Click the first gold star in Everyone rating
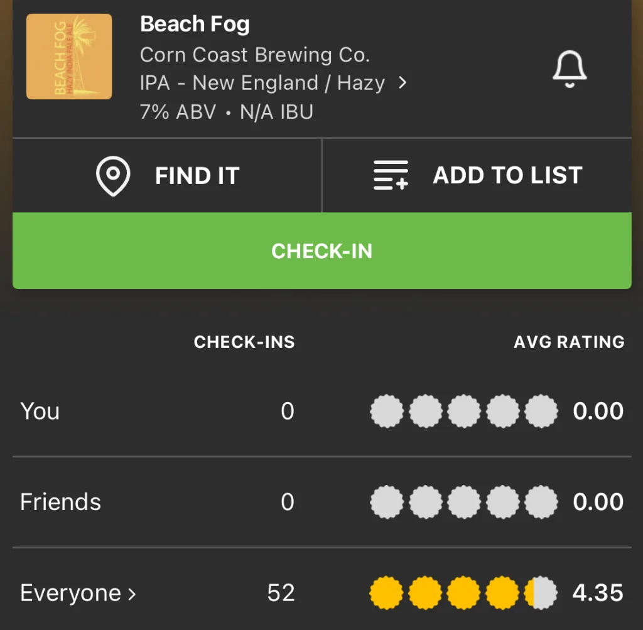643x630 pixels. pyautogui.click(x=386, y=594)
